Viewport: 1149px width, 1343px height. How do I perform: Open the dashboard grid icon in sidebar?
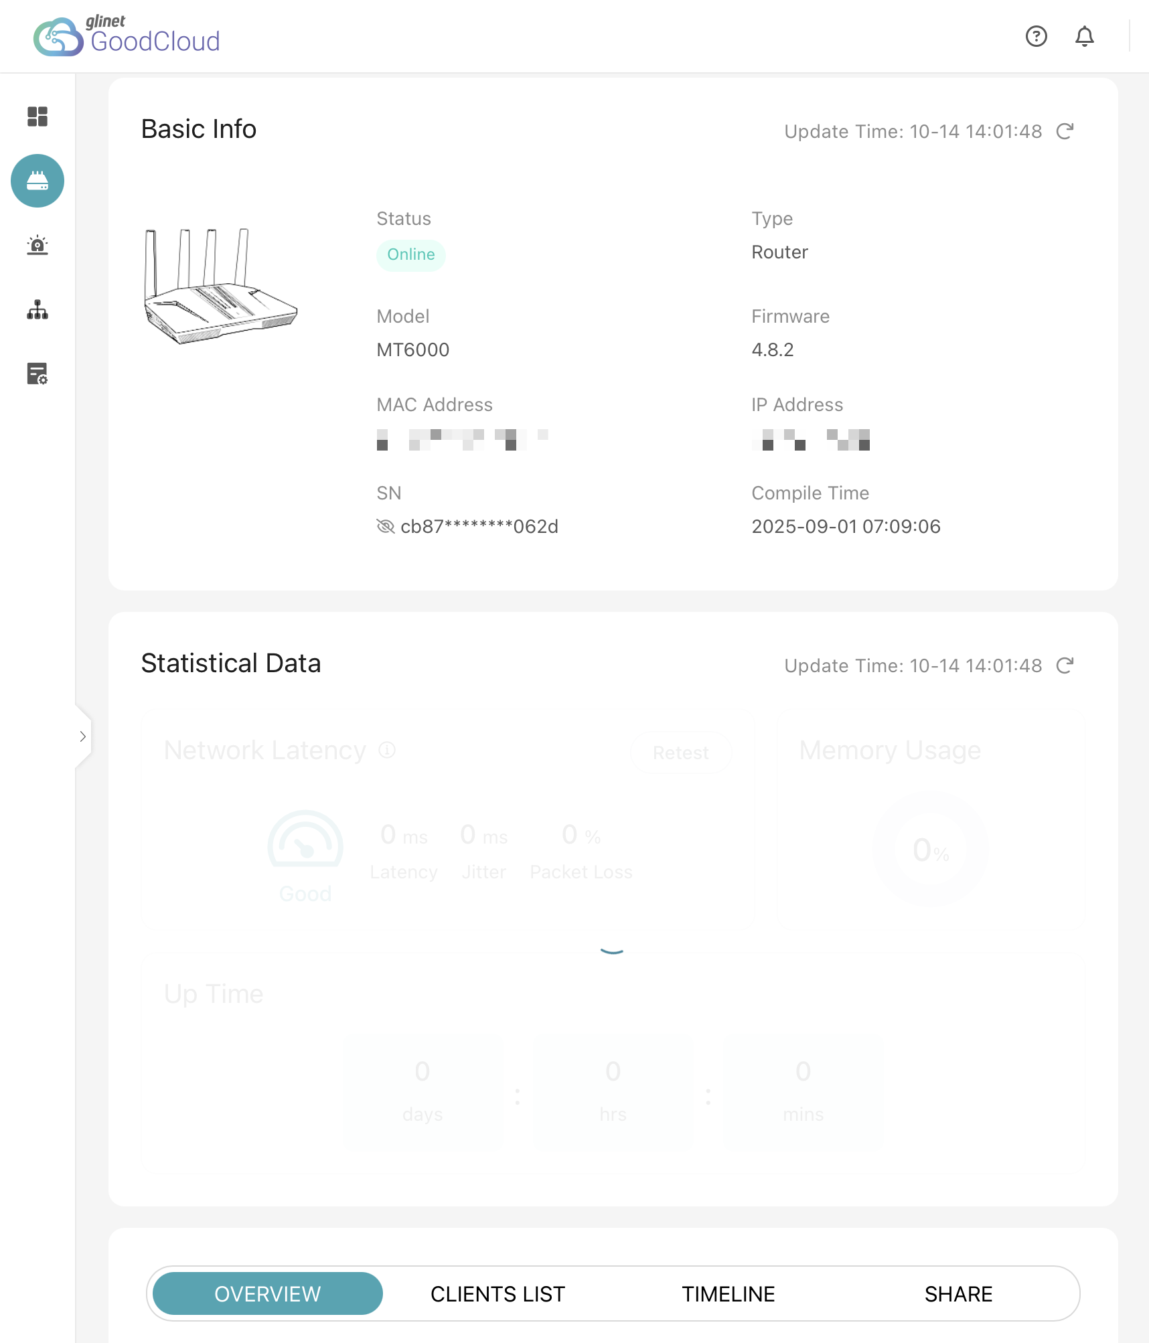37,116
